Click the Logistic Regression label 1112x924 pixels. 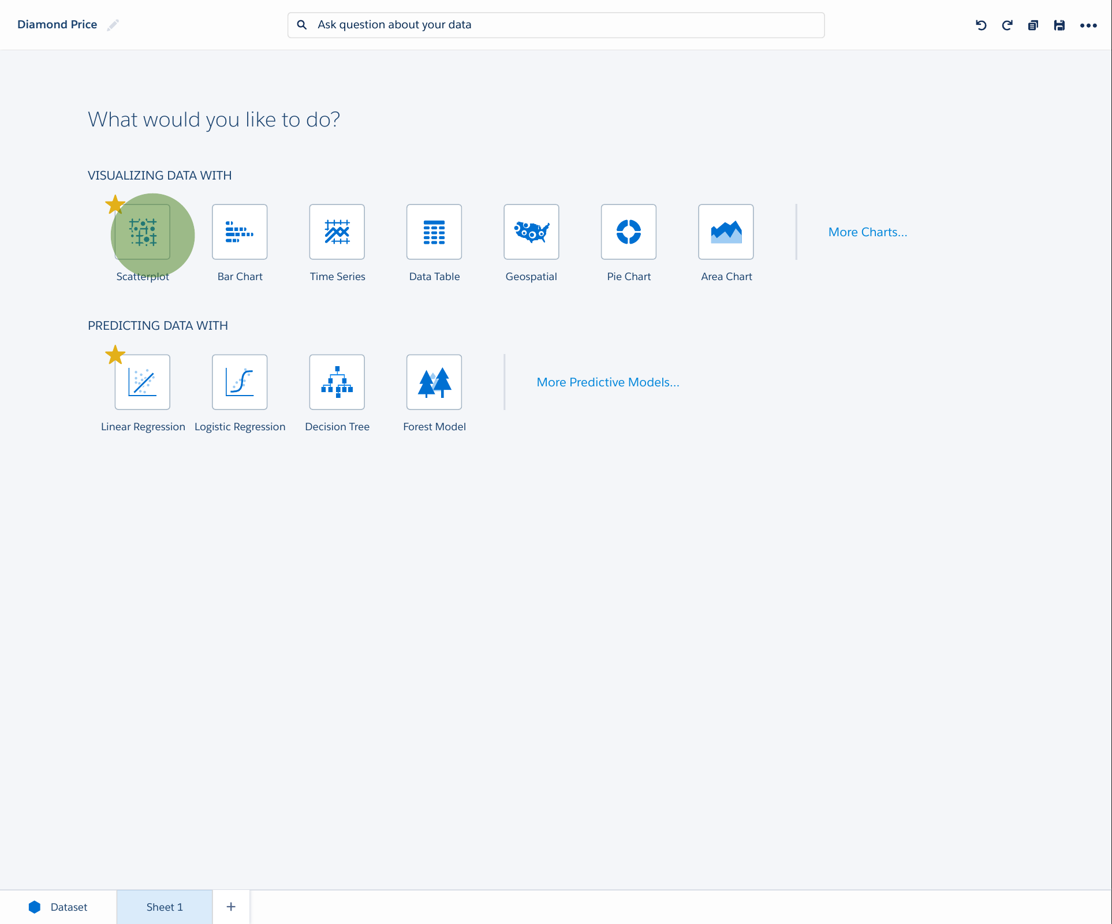[x=240, y=427]
